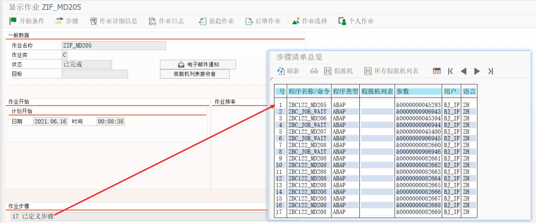Click parameter &0000000906943
536x223 pixels.
coord(418,111)
